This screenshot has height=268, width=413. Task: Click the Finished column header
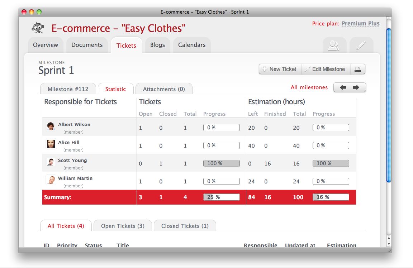click(275, 114)
